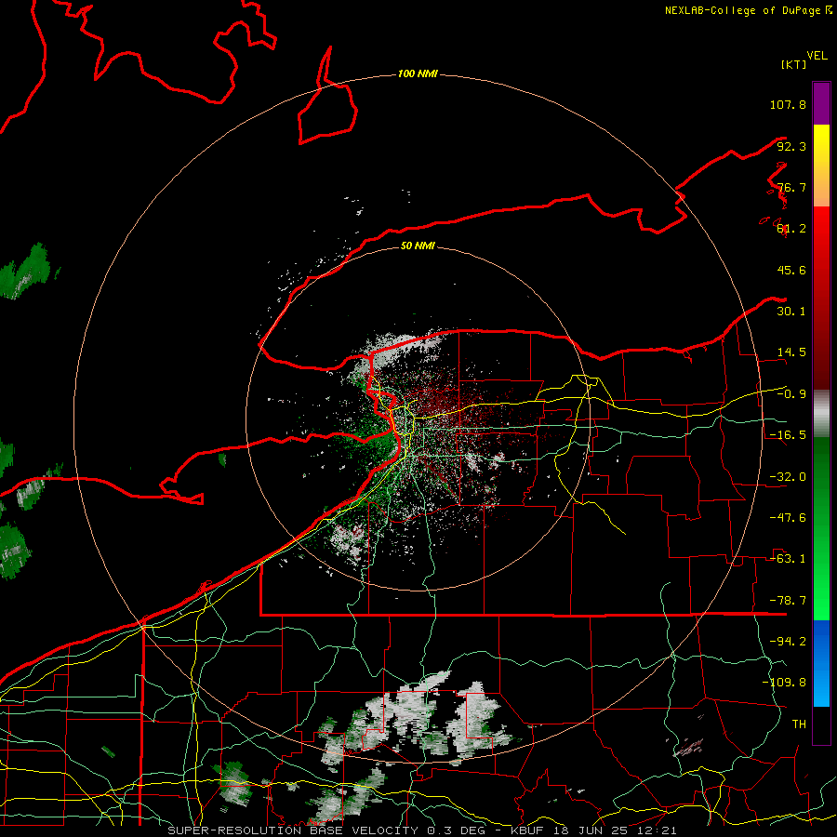Click the 14.5 legend value
This screenshot has height=837, width=837.
tap(791, 352)
